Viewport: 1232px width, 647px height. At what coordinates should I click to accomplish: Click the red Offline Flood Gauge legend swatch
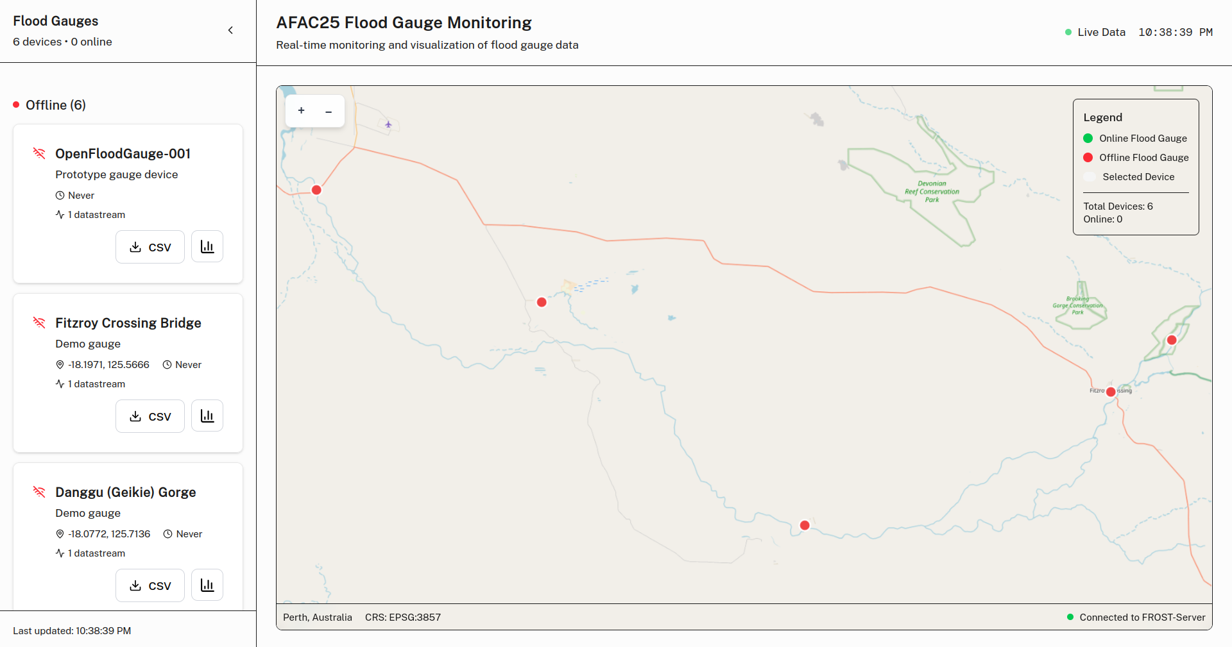[x=1088, y=158]
